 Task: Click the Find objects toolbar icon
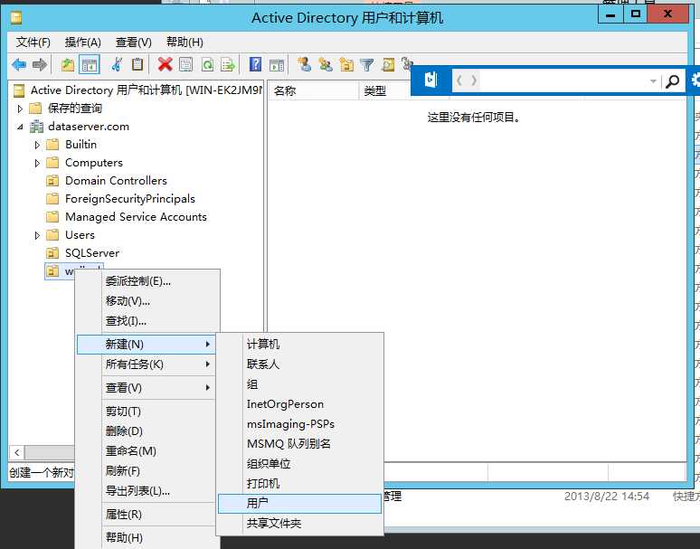[x=388, y=65]
